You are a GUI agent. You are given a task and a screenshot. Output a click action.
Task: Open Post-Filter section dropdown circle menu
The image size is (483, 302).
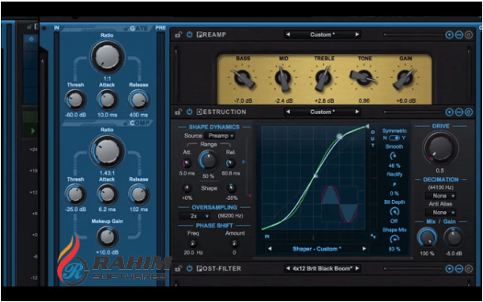[x=449, y=269]
